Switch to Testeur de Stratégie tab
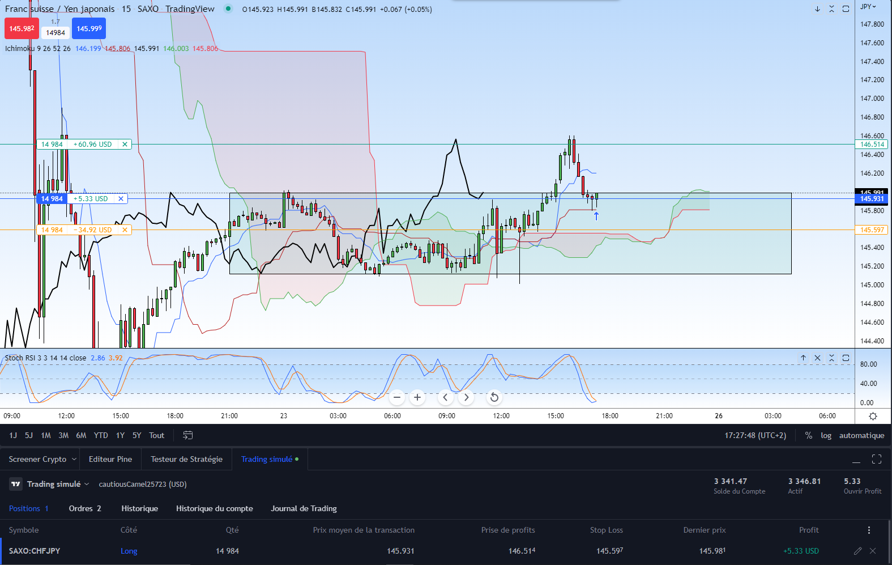Image resolution: width=892 pixels, height=565 pixels. coord(186,459)
